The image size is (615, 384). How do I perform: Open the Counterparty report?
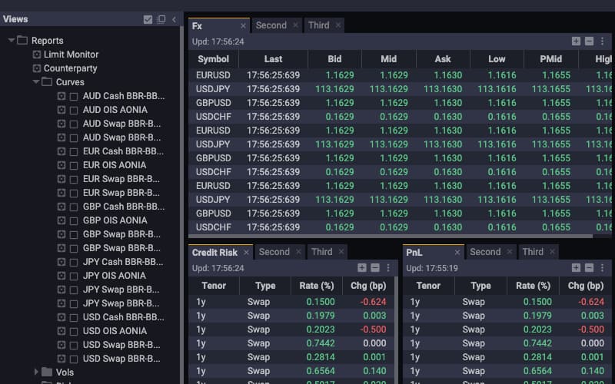[70, 68]
